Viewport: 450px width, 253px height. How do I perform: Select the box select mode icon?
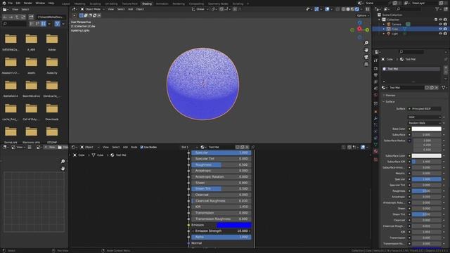82,15
